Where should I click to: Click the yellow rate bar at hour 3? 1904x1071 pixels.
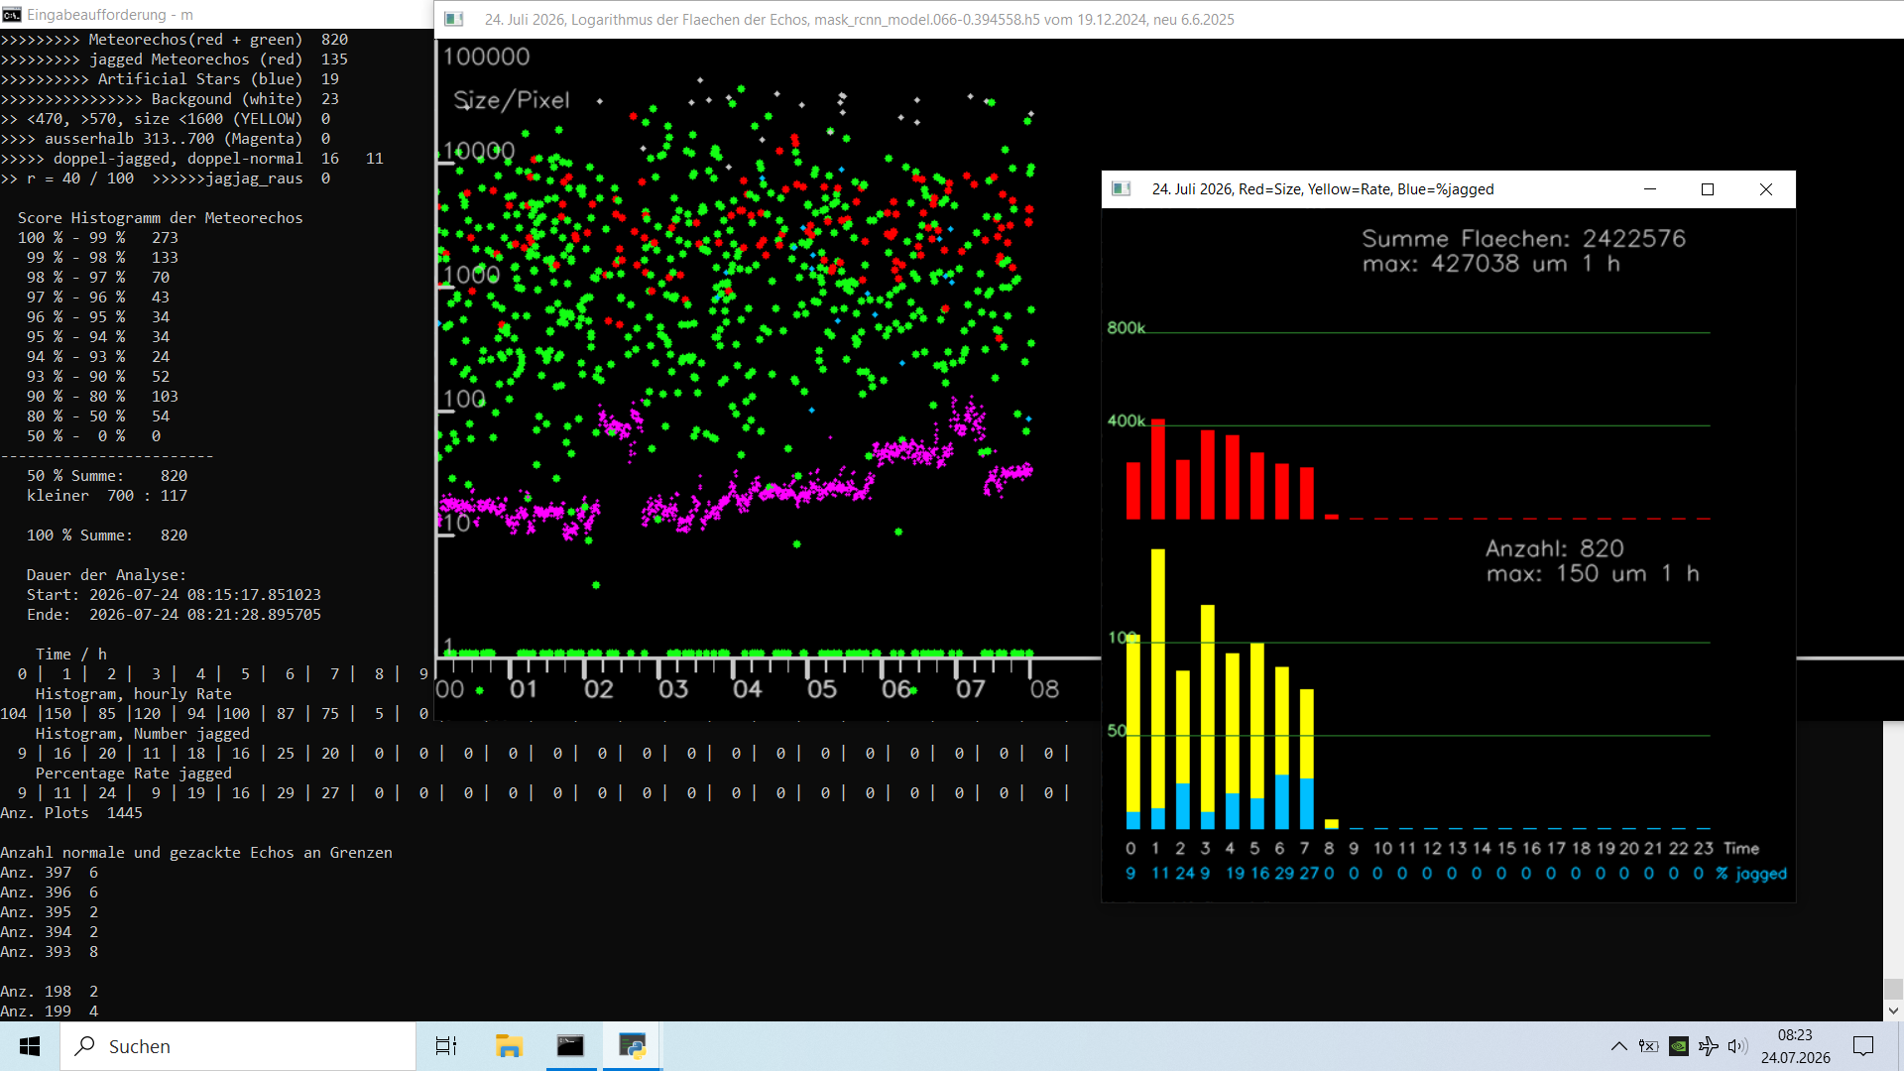tap(1208, 709)
